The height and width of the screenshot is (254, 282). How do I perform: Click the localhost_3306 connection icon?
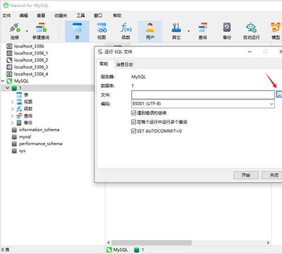click(9, 46)
